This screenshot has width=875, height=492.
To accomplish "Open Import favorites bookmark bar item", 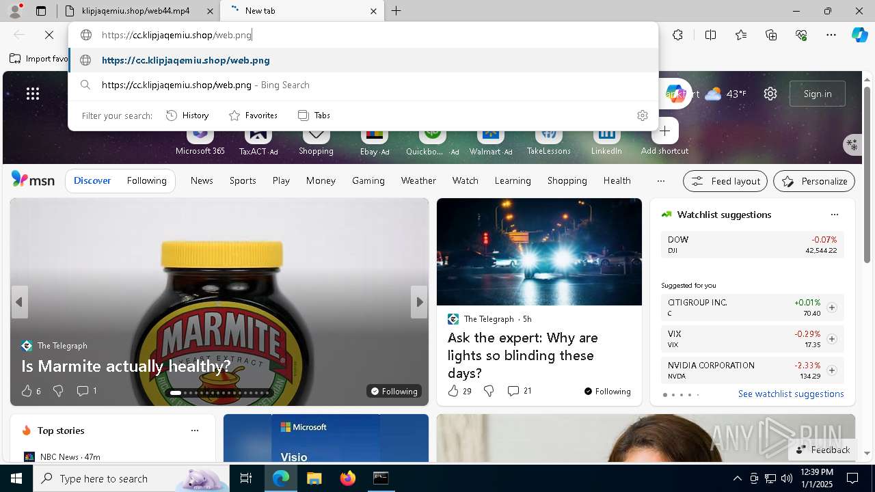I will pos(38,59).
